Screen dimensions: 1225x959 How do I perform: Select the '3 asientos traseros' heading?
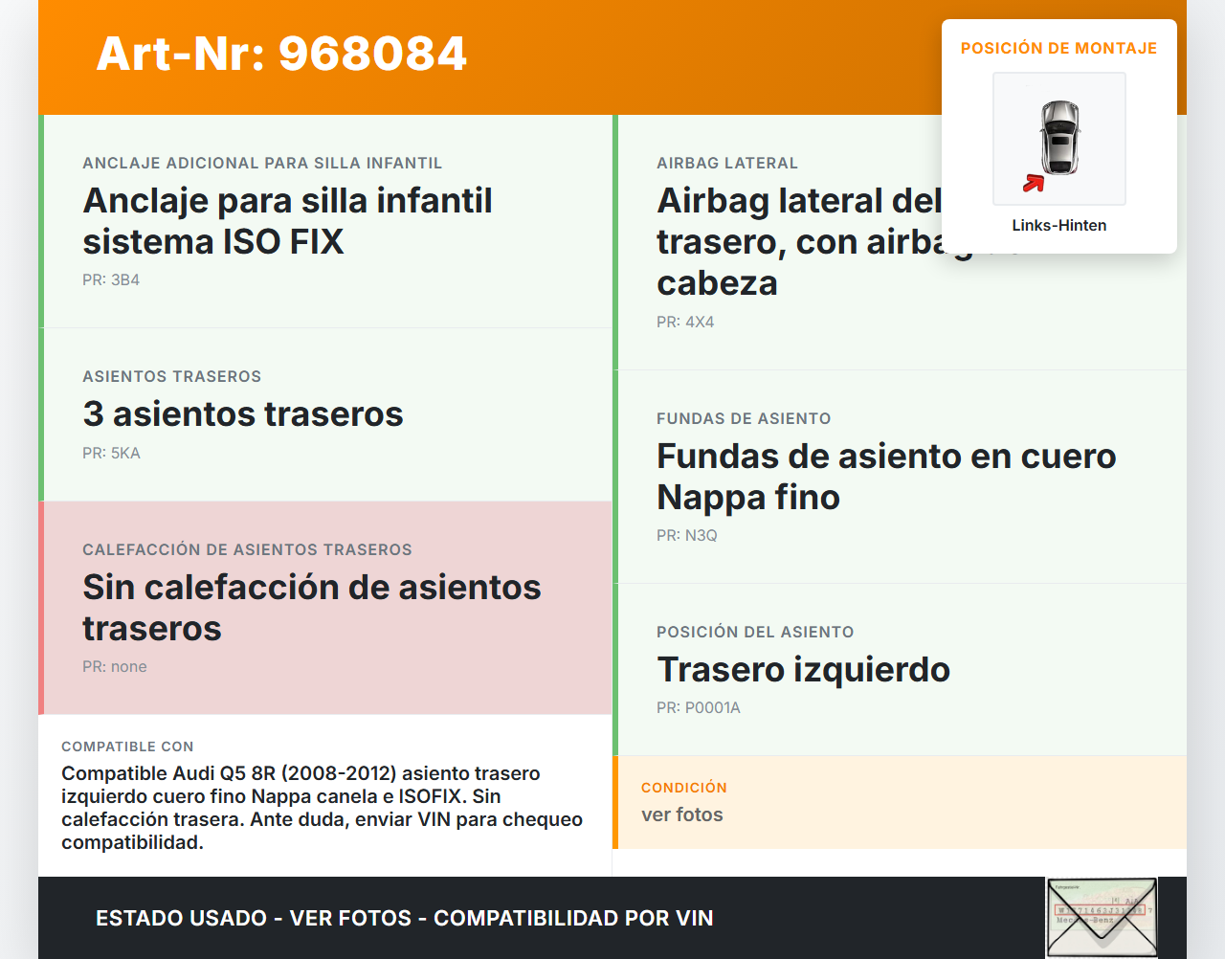pyautogui.click(x=243, y=413)
